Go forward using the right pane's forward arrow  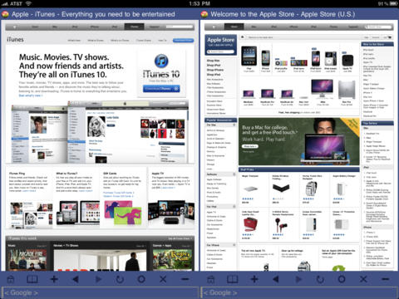tap(298, 279)
